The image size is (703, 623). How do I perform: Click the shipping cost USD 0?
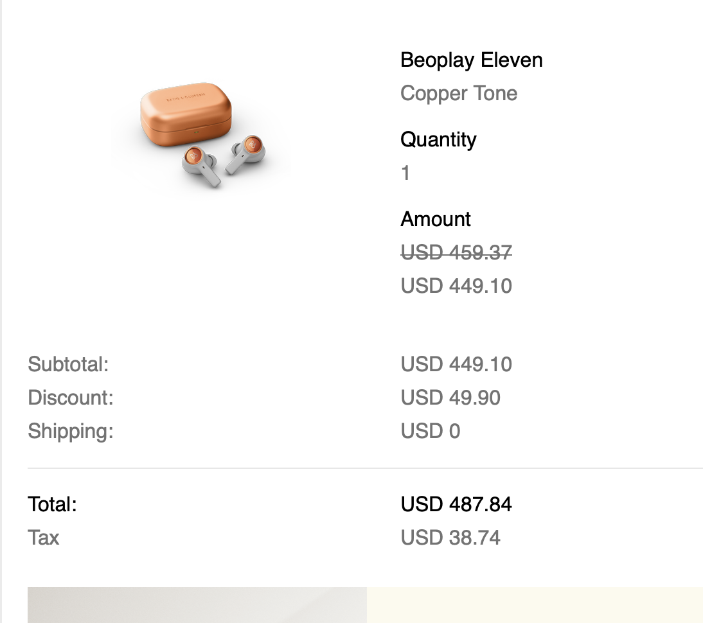[x=431, y=431]
